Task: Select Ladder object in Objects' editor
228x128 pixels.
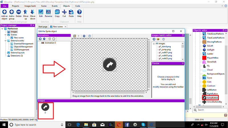Action: (210, 54)
